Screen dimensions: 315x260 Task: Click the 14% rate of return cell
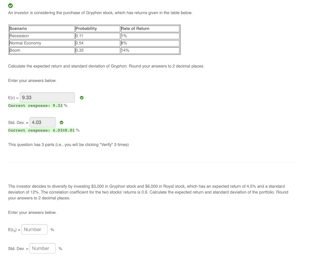150,50
